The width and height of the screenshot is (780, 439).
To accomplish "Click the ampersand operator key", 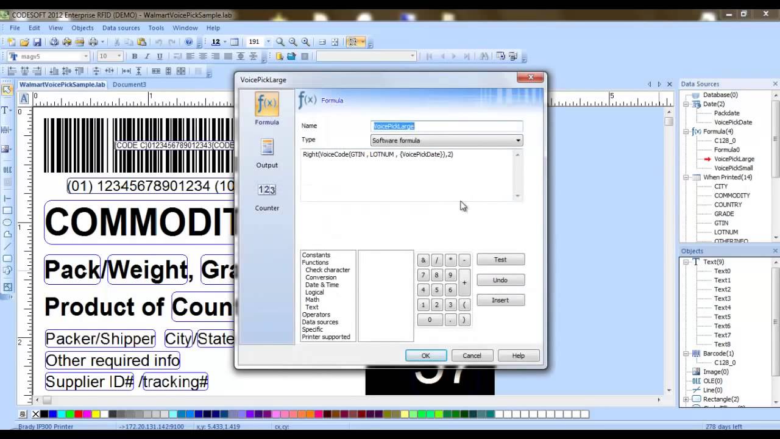I will point(424,260).
